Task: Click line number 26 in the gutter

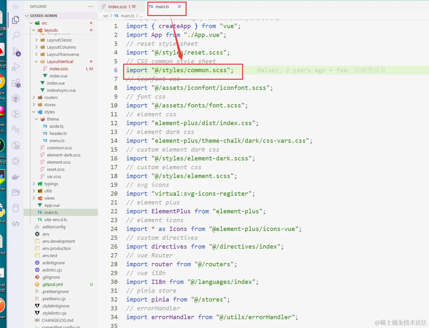Action: [114, 246]
